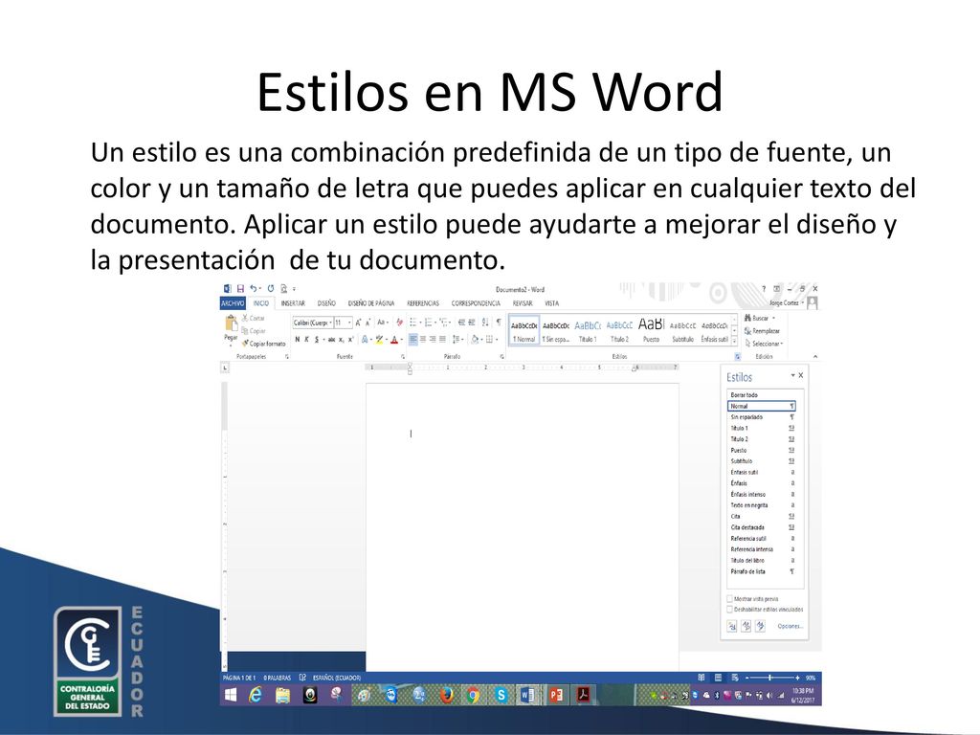Click the sort A-Z icon
This screenshot has width=980, height=735.
coord(485,323)
